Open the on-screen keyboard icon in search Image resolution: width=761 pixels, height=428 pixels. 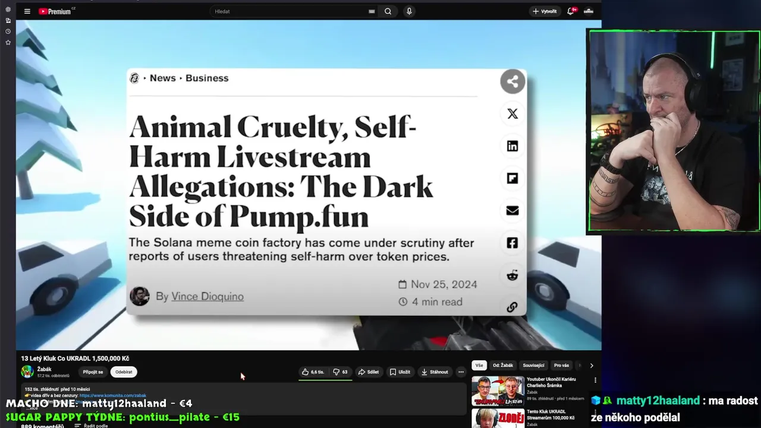[x=372, y=11]
